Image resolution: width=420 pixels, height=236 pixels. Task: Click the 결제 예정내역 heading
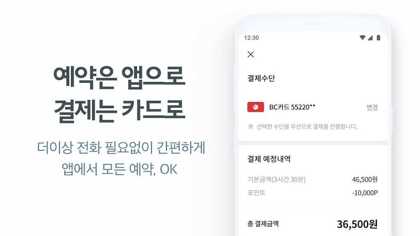click(x=269, y=159)
